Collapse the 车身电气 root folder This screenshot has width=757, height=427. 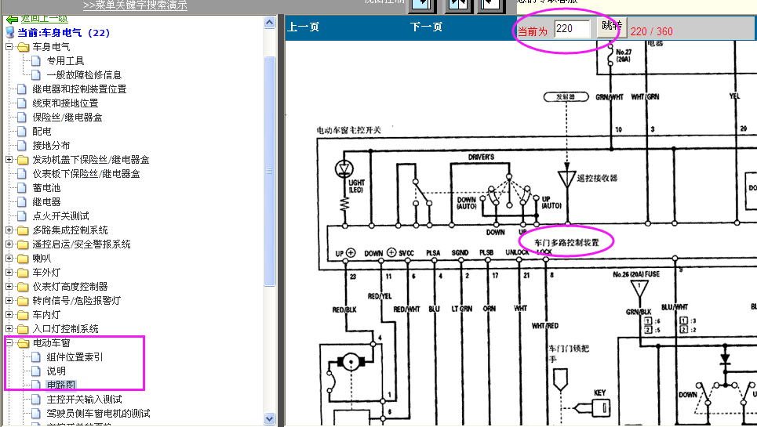pos(9,47)
